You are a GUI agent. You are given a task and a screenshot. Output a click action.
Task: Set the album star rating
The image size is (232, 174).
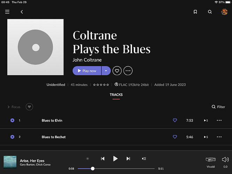[x=101, y=85]
